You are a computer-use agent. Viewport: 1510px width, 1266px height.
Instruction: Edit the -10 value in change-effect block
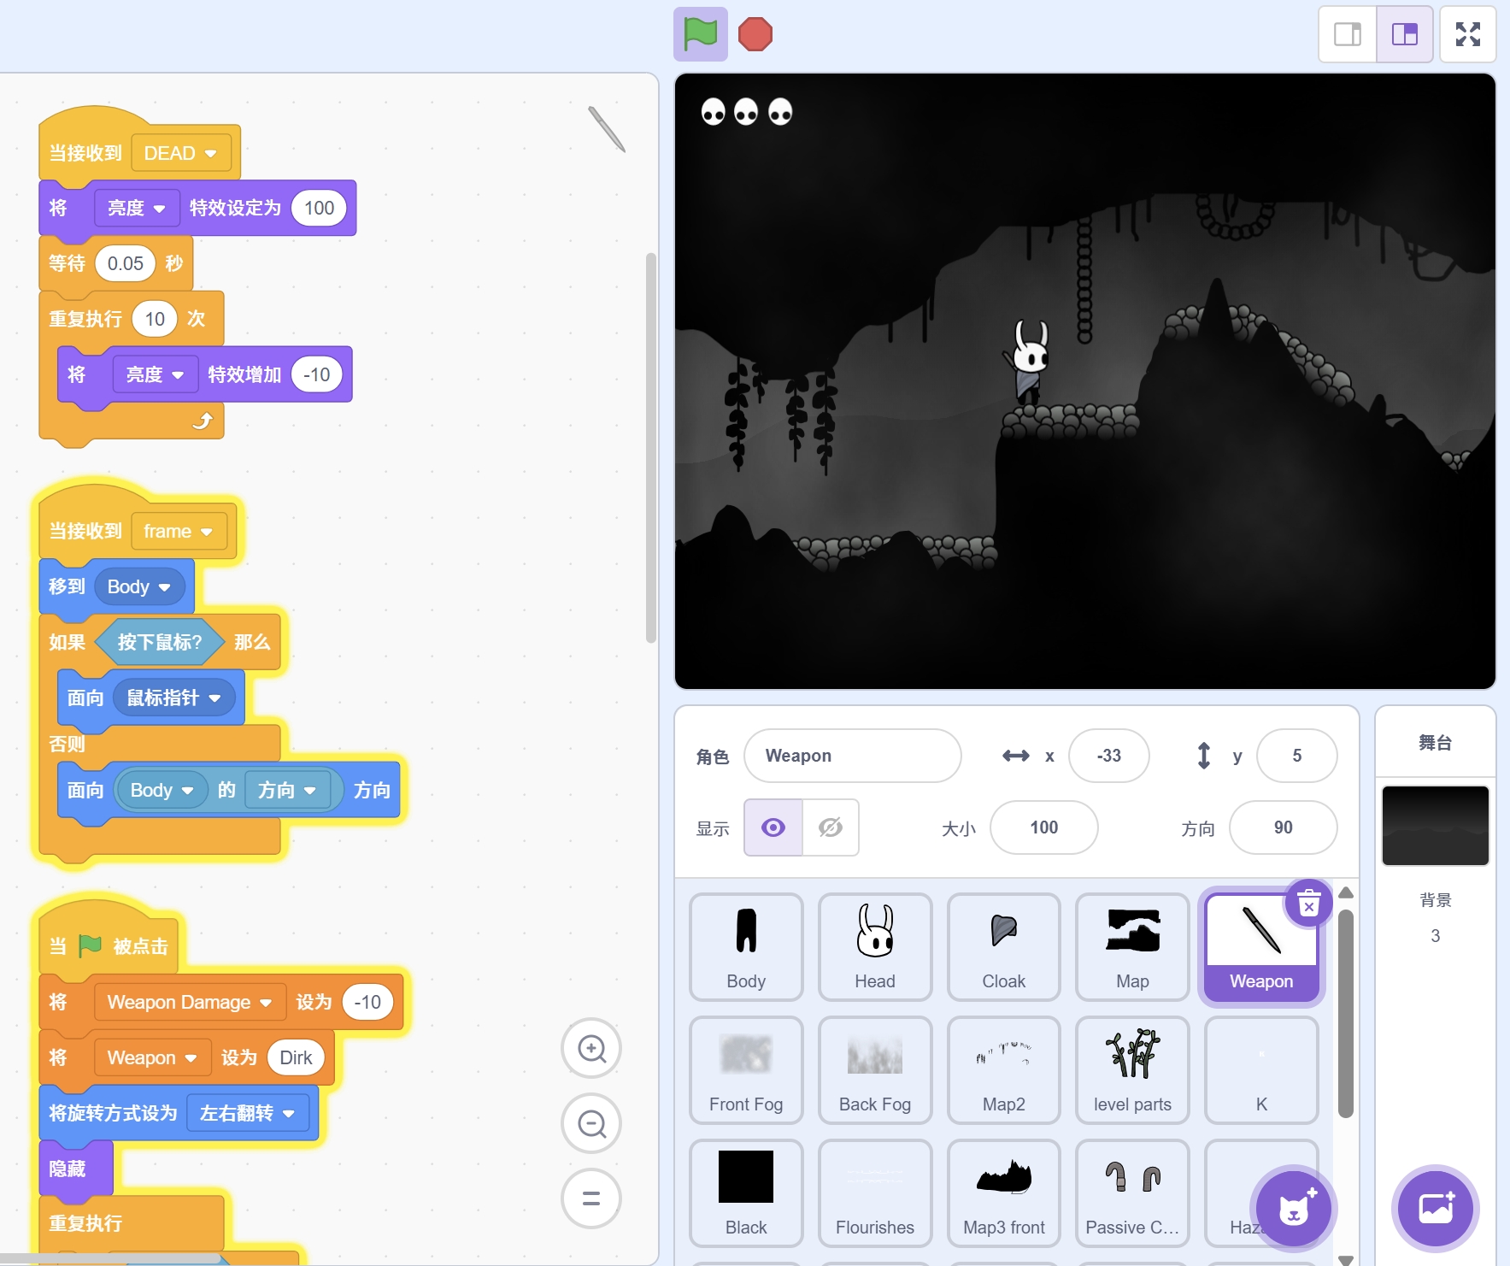click(316, 374)
